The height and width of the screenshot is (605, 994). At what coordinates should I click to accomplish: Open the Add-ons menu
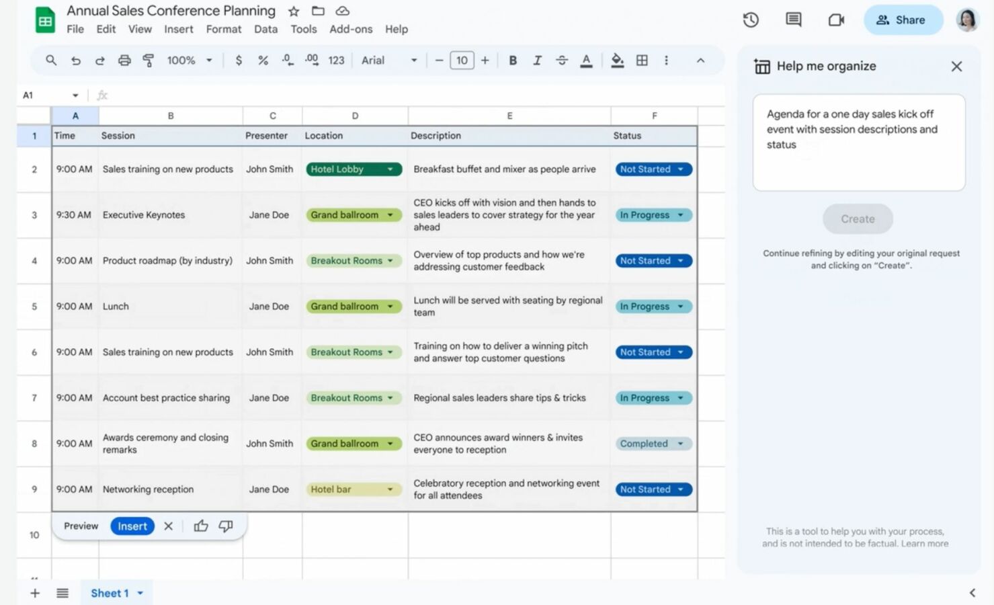pyautogui.click(x=351, y=29)
